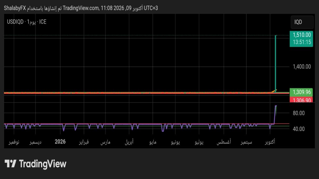Click the فبراير month label
The width and height of the screenshot is (319, 179).
point(84,142)
